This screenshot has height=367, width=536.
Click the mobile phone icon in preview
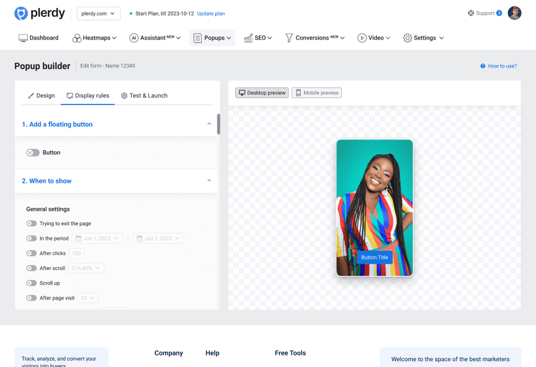tap(298, 93)
